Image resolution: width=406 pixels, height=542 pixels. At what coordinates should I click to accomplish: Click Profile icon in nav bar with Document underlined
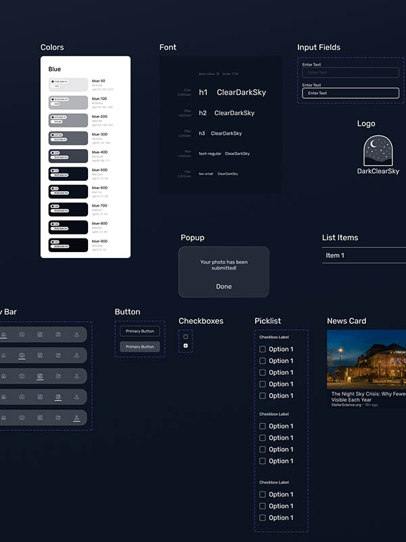coord(76,397)
